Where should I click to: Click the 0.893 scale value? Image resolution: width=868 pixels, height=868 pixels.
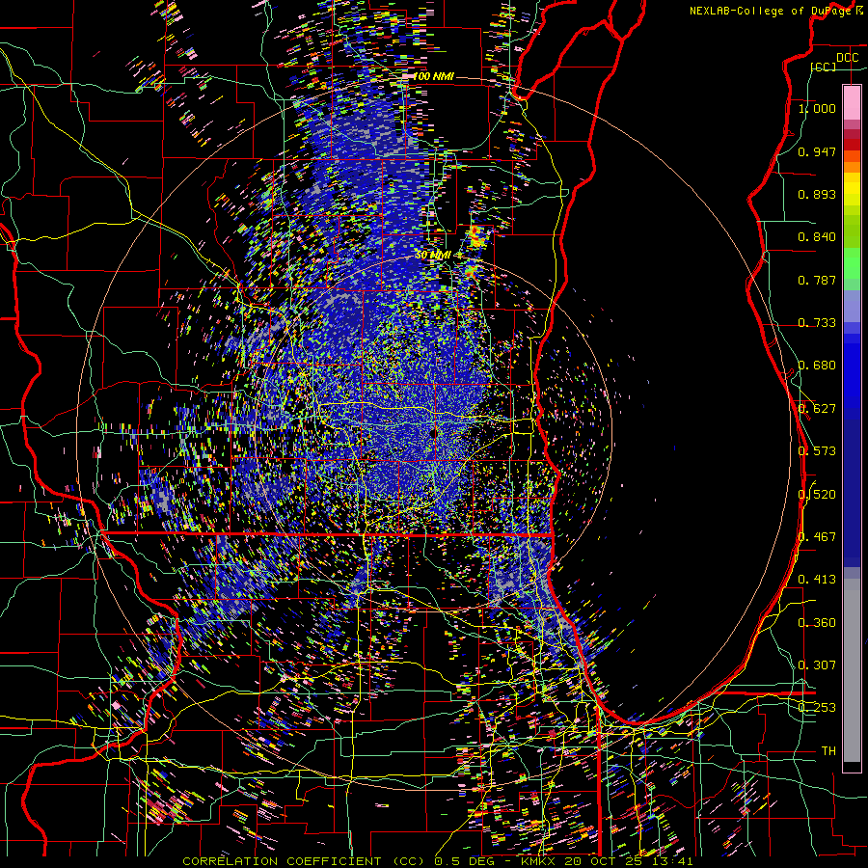[817, 194]
